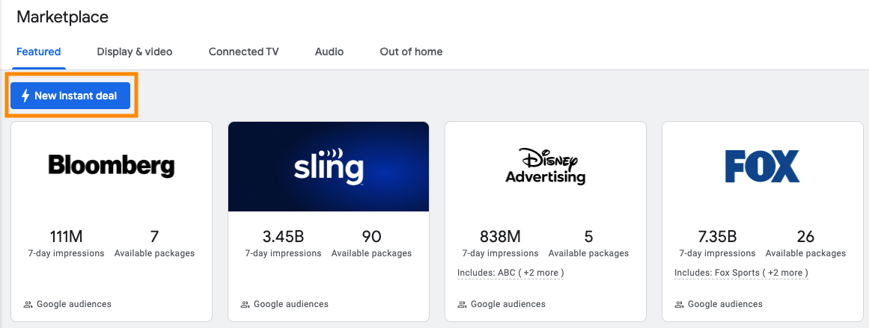869x328 pixels.
Task: Click Sling's 90 available packages count
Action: click(371, 237)
